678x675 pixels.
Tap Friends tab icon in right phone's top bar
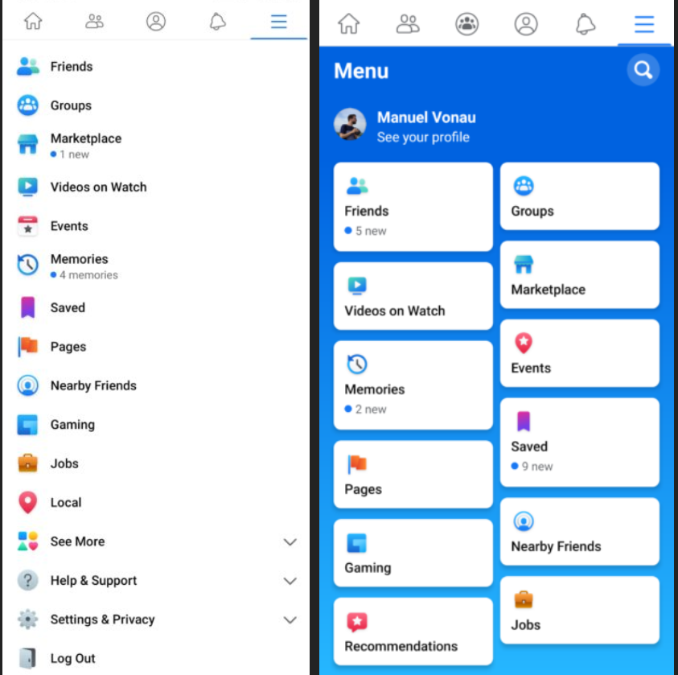tap(408, 24)
